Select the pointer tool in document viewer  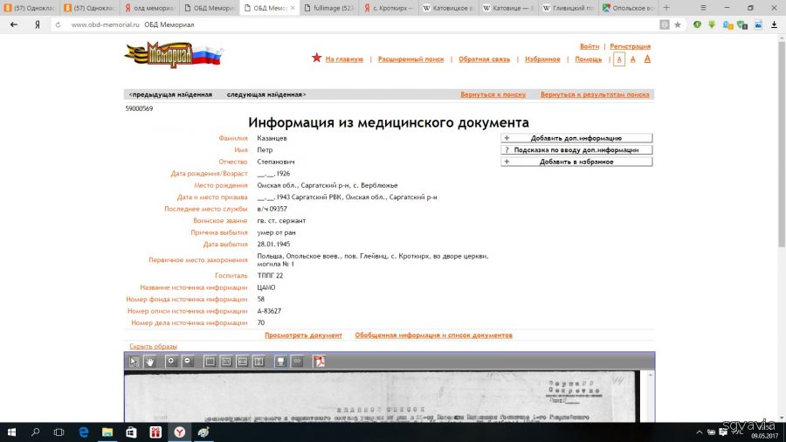134,361
